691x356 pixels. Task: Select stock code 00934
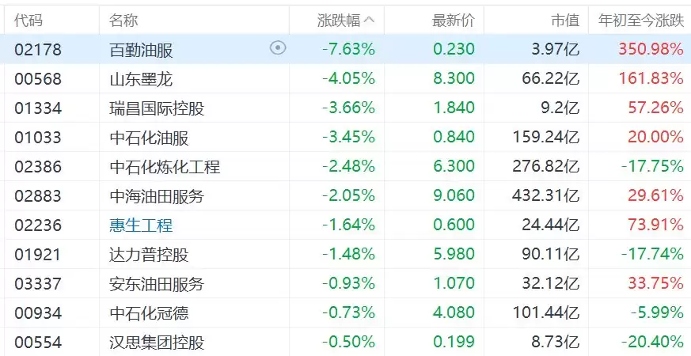[38, 312]
